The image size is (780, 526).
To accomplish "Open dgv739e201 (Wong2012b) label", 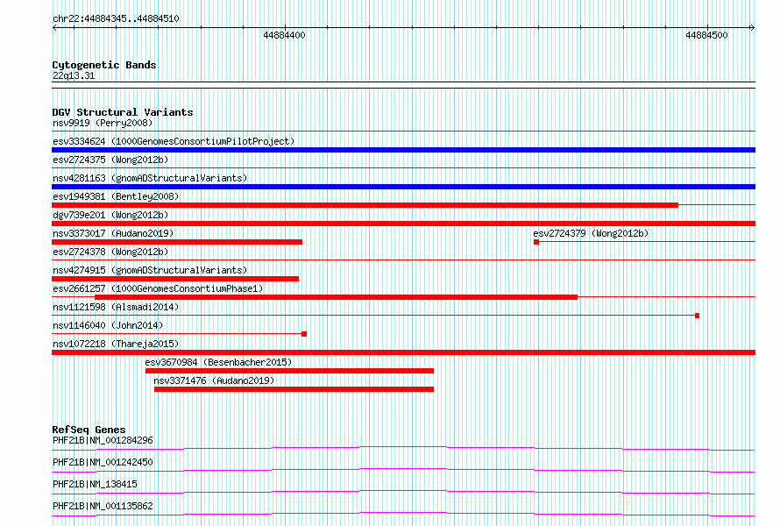I will (x=110, y=215).
